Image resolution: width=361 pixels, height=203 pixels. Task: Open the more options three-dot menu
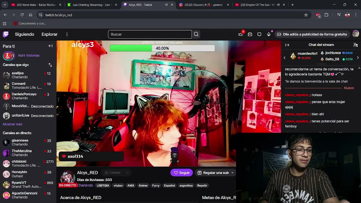[67, 34]
